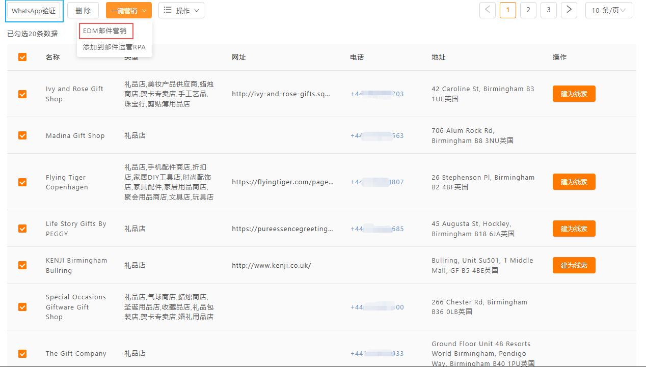Screen dimensions: 646x367
Task: Click 建为线索 for Ivy and Rose
Action: pos(574,94)
